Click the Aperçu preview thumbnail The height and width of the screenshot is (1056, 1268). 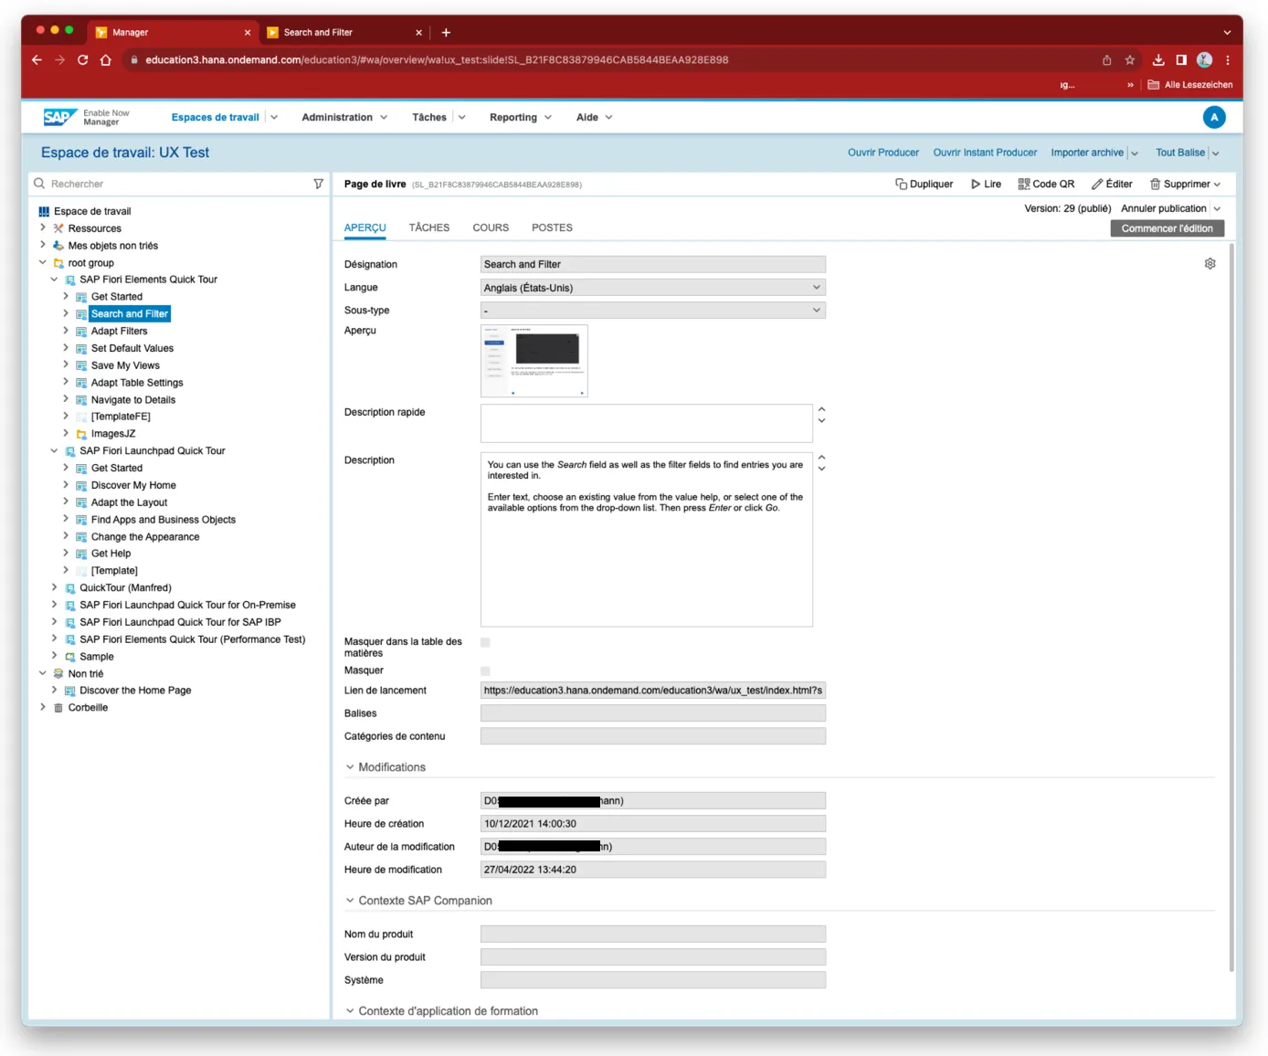(x=534, y=361)
